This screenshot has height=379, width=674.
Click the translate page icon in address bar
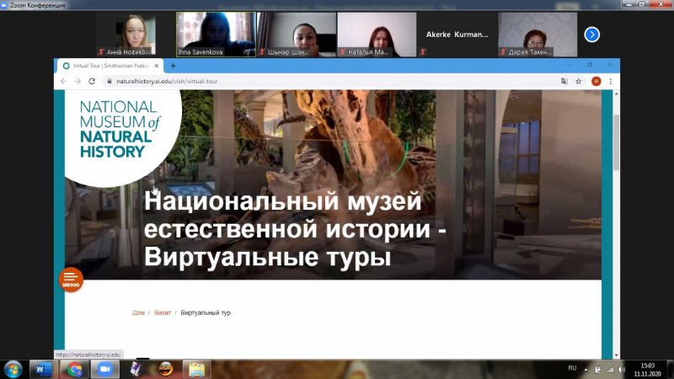click(564, 82)
